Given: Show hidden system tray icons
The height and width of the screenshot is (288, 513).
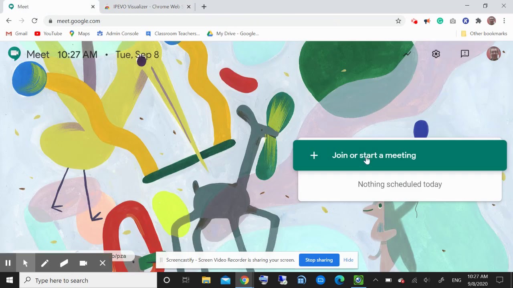Looking at the screenshot, I should pyautogui.click(x=376, y=280).
